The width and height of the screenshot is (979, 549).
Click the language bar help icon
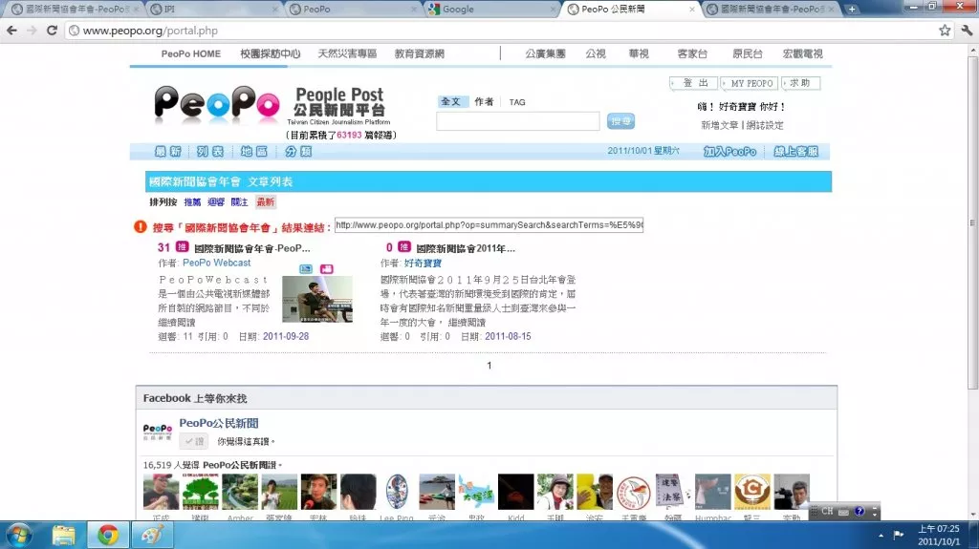[x=859, y=512]
